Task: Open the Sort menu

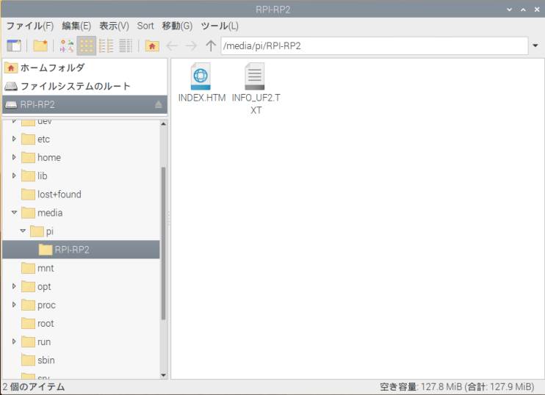Action: (x=145, y=26)
